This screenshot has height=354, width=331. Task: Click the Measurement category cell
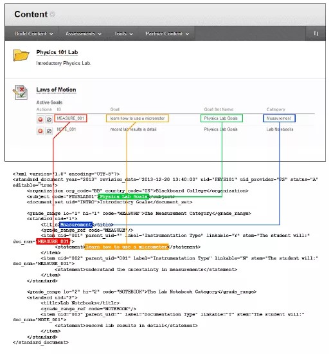click(x=279, y=118)
